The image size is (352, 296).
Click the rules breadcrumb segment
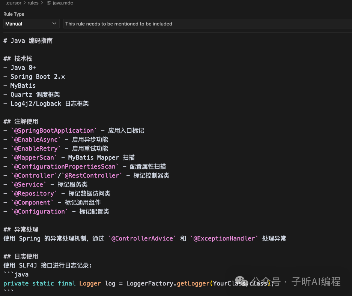pyautogui.click(x=33, y=3)
